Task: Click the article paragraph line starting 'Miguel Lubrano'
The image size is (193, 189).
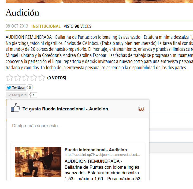Action: [99, 55]
